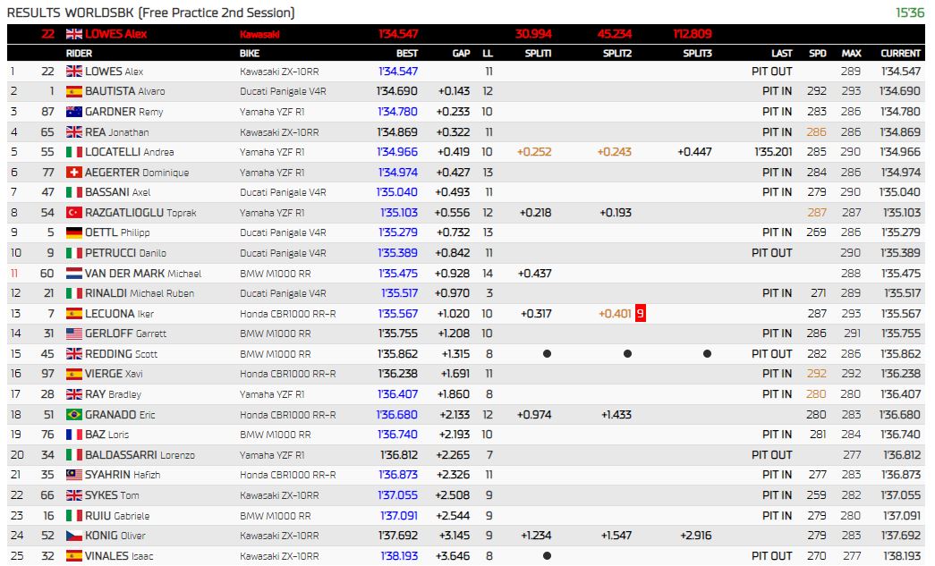Click REA's orange speed value 286

(x=816, y=132)
